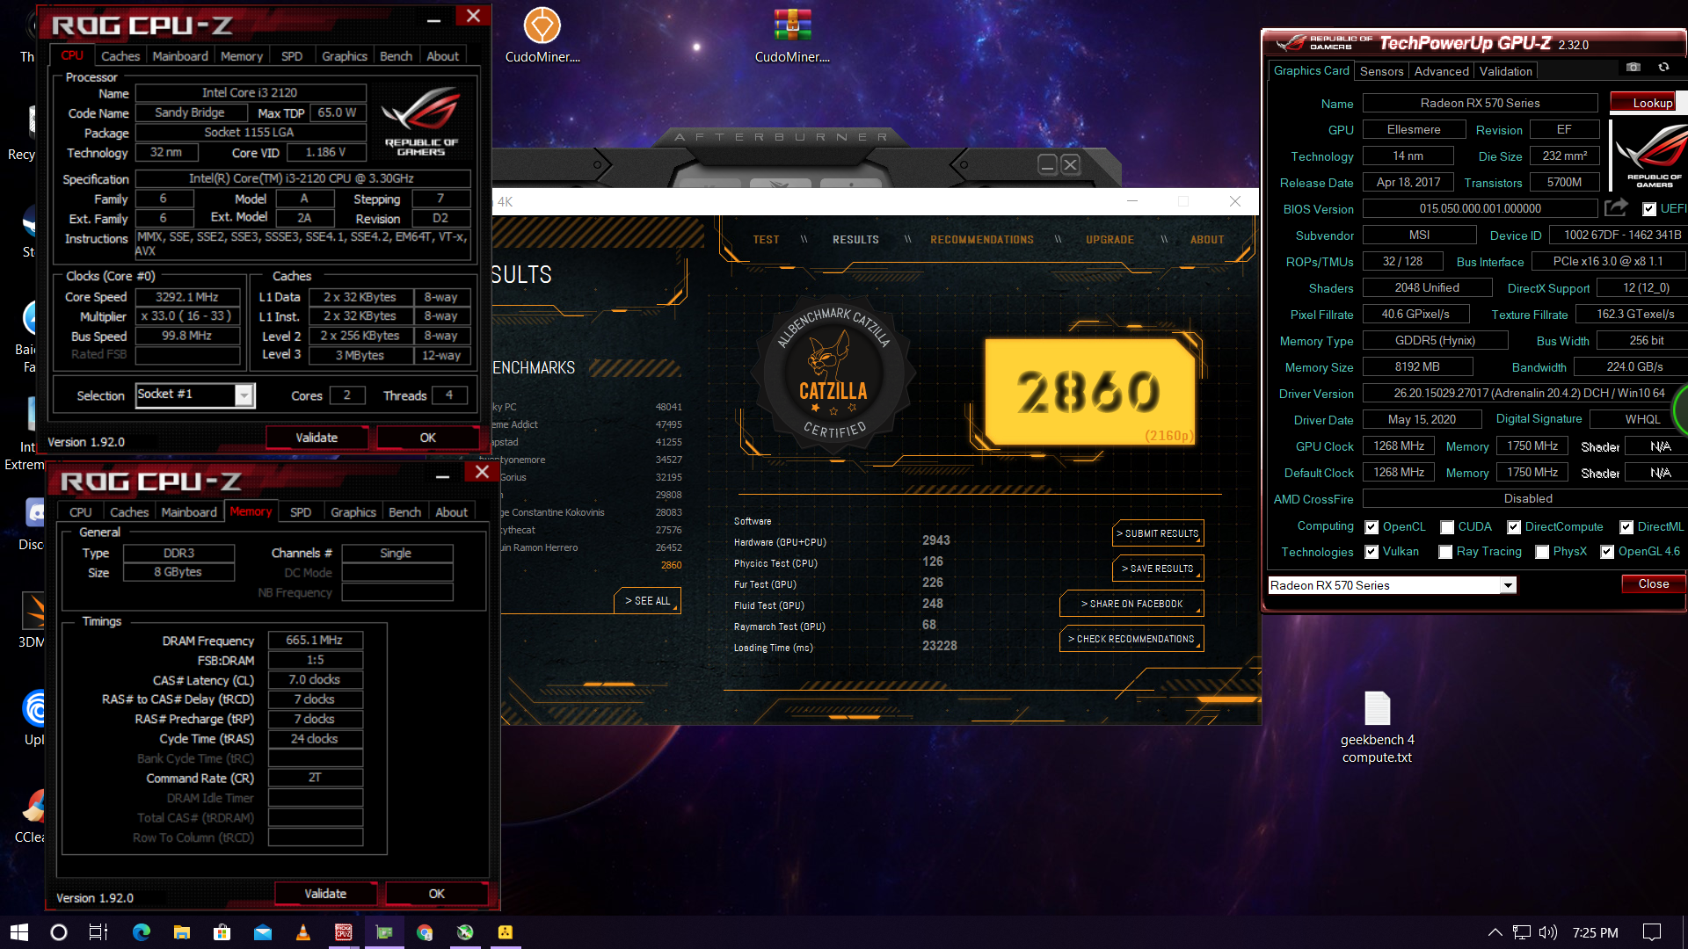Show hidden system tray icons
The width and height of the screenshot is (1688, 949).
click(x=1495, y=932)
